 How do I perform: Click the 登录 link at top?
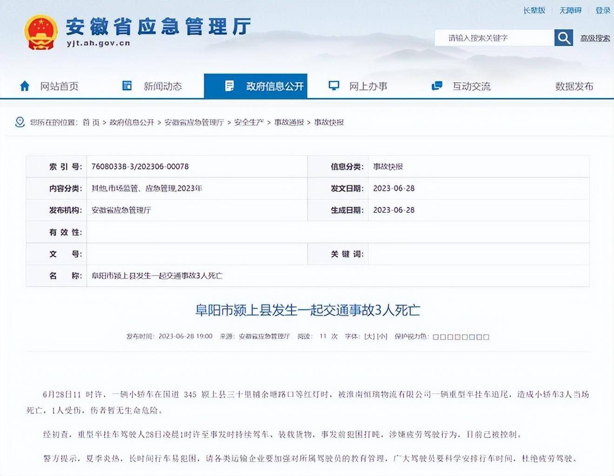[603, 10]
